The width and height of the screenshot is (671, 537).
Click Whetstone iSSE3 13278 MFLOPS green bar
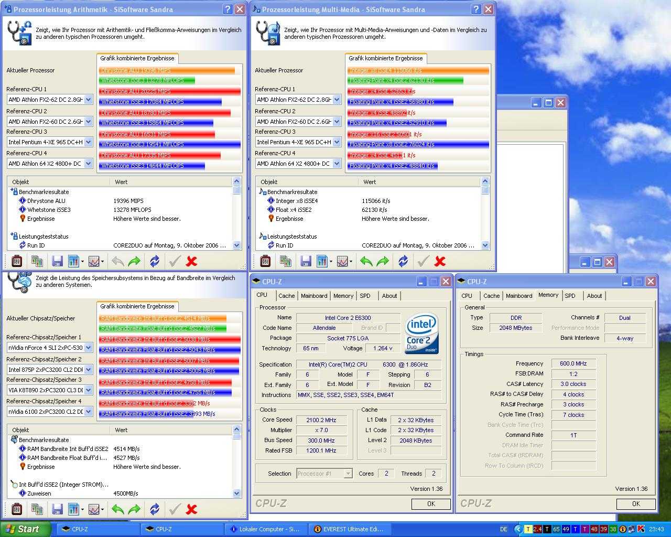pos(147,81)
